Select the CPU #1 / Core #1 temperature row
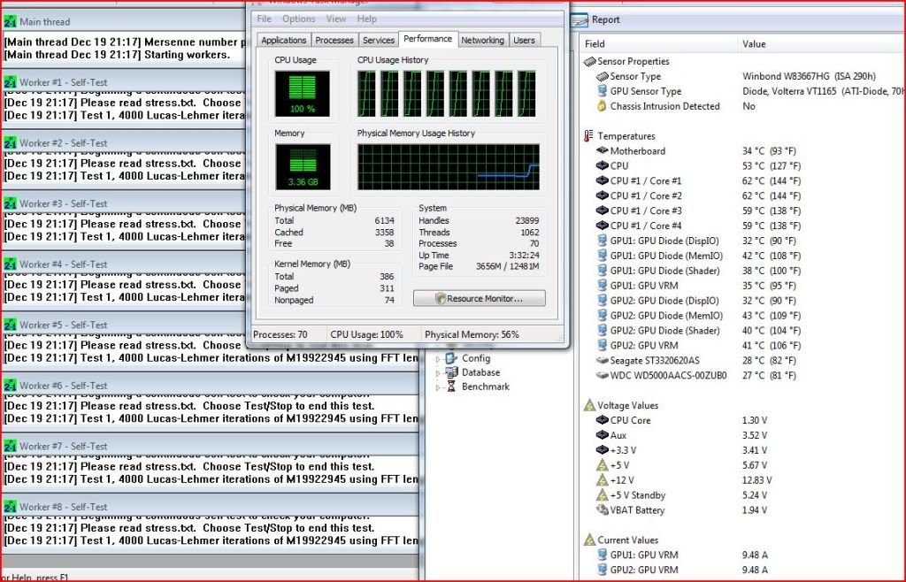 646,181
